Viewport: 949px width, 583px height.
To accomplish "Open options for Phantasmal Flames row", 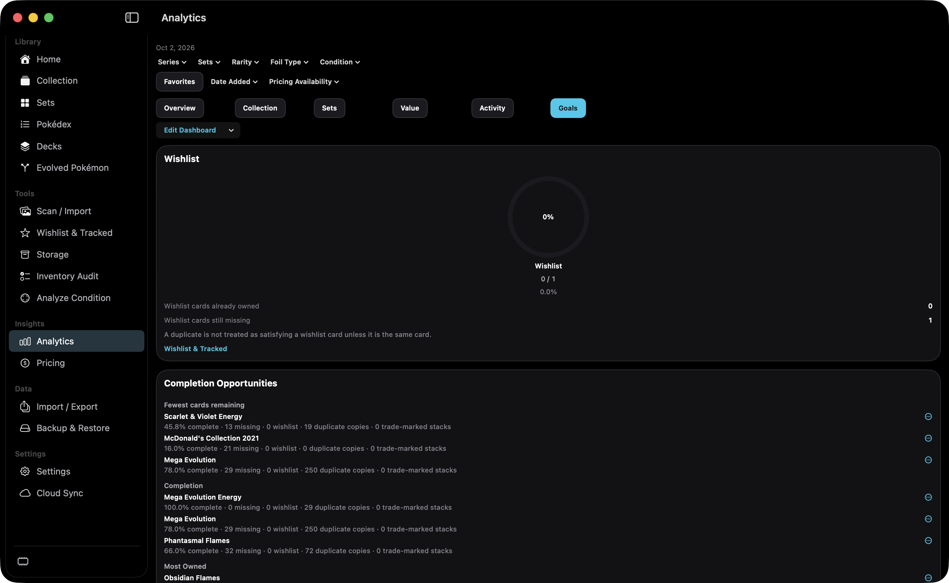I will pos(928,541).
